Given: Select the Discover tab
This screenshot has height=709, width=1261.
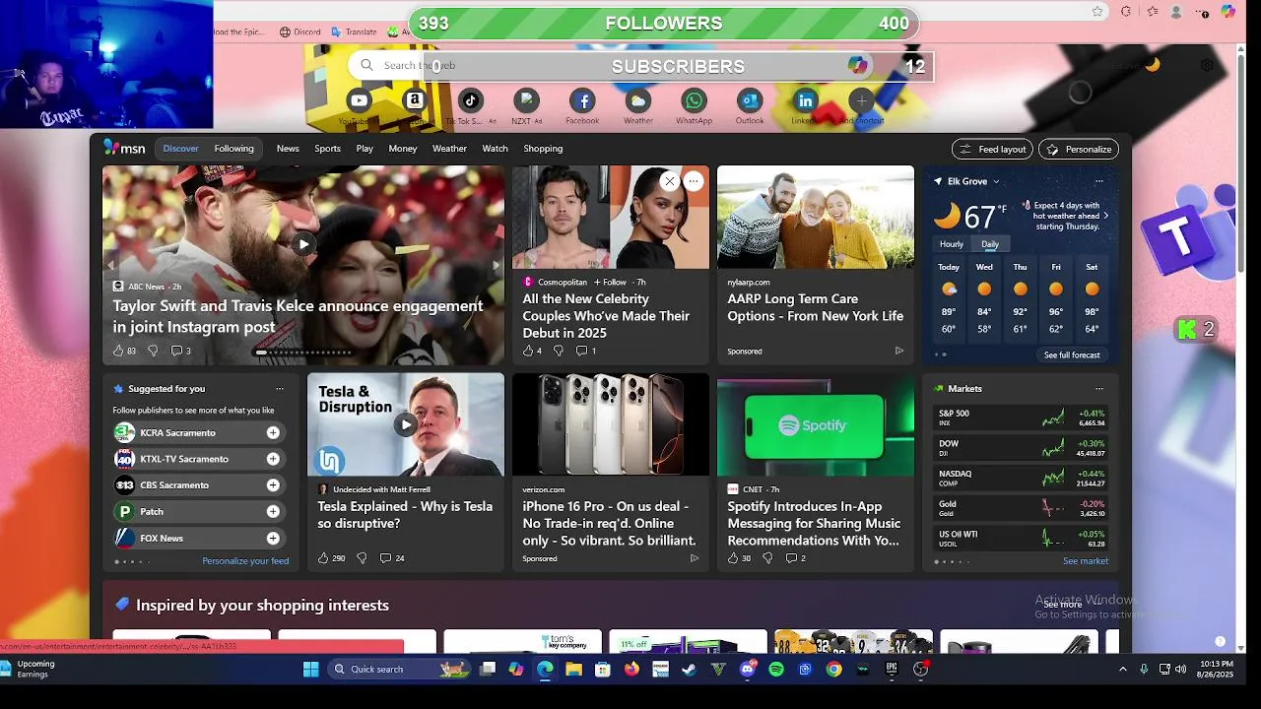Looking at the screenshot, I should pyautogui.click(x=180, y=149).
